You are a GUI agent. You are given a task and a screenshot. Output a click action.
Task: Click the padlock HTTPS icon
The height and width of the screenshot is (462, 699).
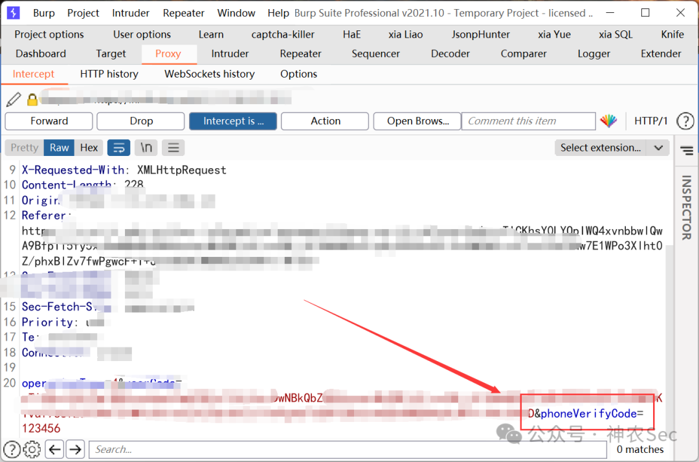coord(32,100)
